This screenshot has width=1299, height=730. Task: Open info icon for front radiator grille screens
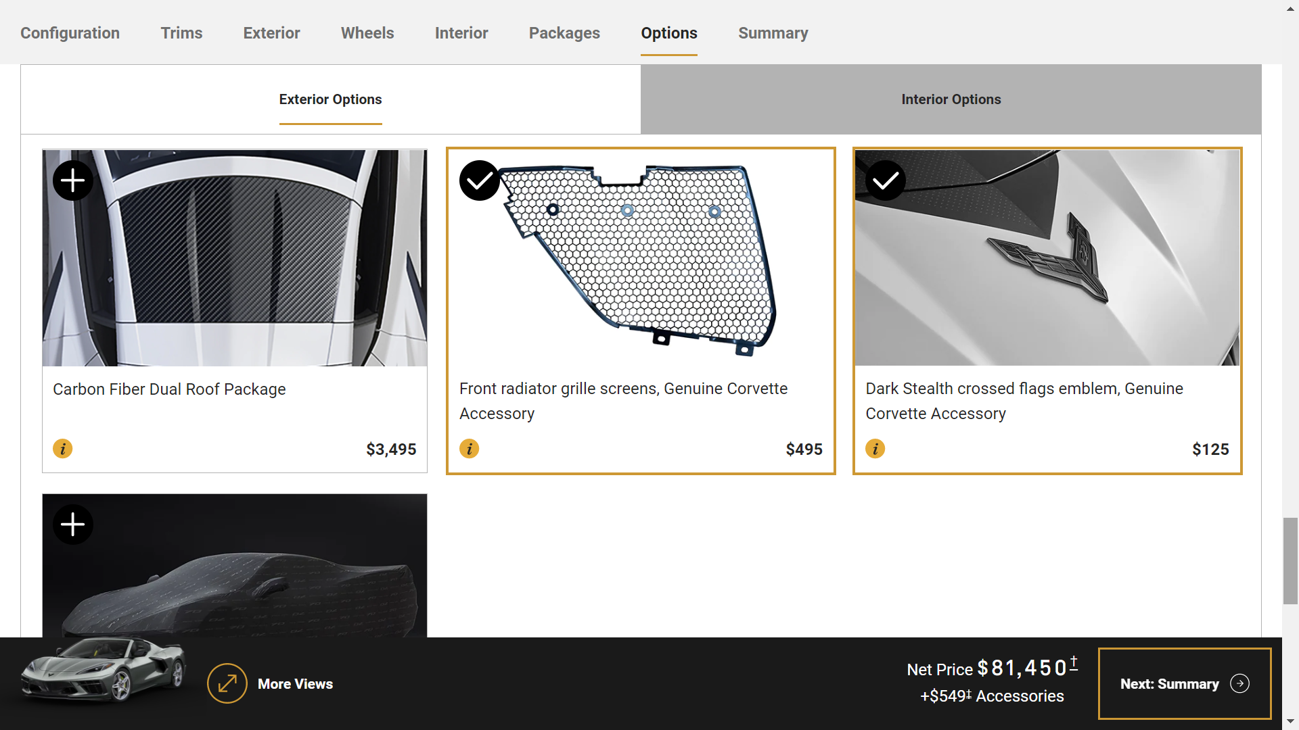(469, 448)
